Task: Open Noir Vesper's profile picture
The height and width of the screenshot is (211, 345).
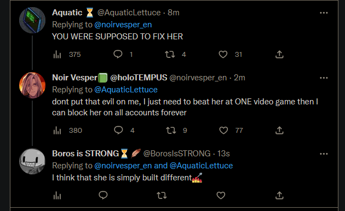Action: click(32, 85)
